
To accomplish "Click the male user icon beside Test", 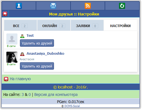I will 22,36.
